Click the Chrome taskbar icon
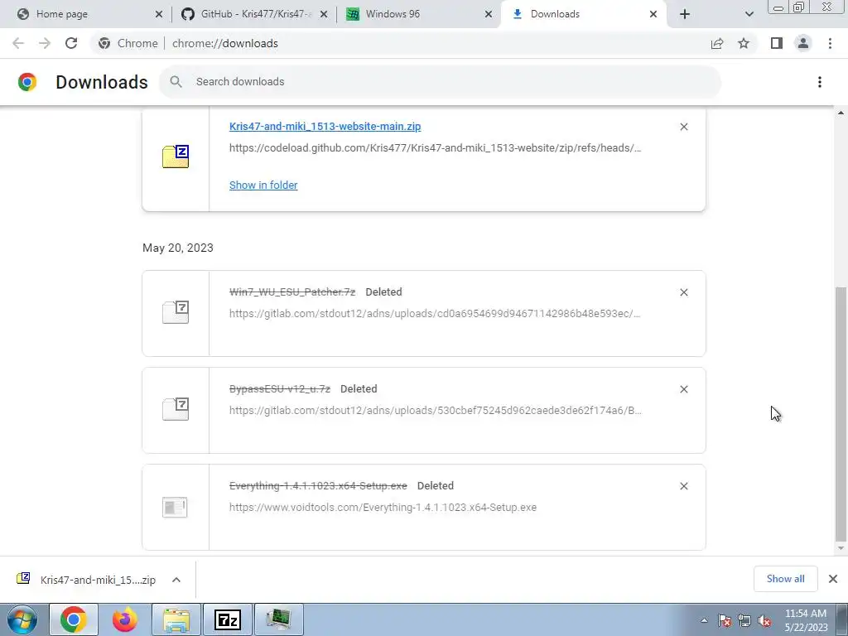Image resolution: width=848 pixels, height=636 pixels. click(74, 619)
